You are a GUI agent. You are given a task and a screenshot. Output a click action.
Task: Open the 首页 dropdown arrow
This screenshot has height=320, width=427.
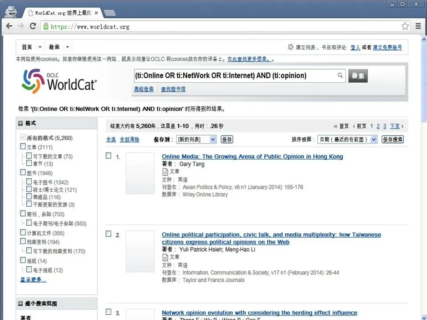point(40,47)
